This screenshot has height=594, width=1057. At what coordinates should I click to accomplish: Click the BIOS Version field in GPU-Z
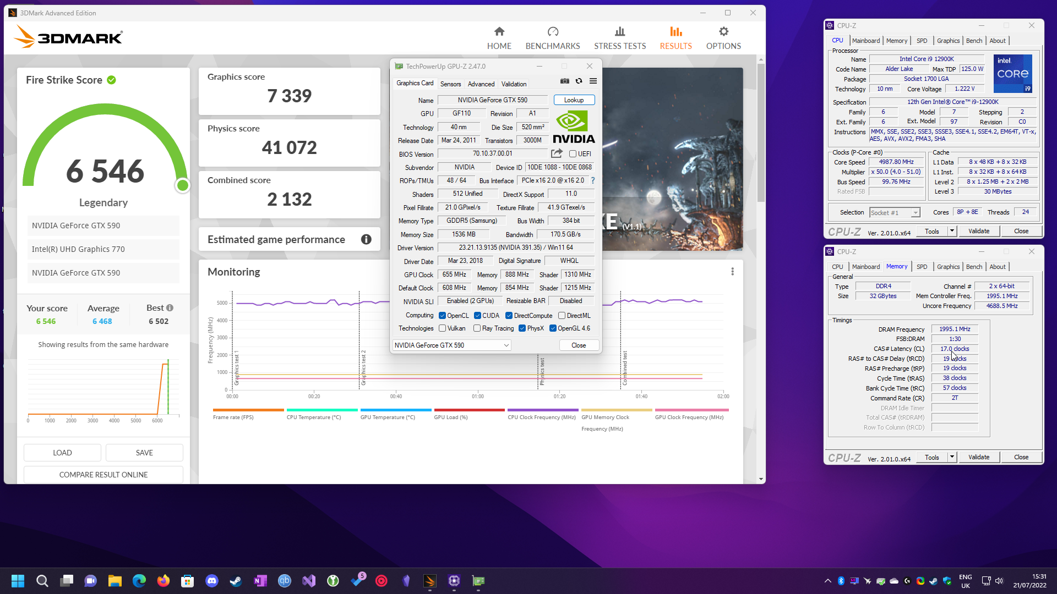point(492,154)
